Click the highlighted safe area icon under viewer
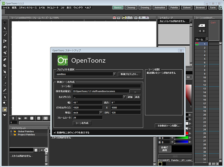Viewport: 224px width, 167px height. (x=45, y=118)
